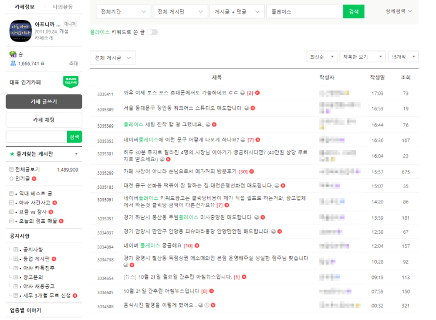Switch to the 나의활동 tab

click(x=63, y=6)
